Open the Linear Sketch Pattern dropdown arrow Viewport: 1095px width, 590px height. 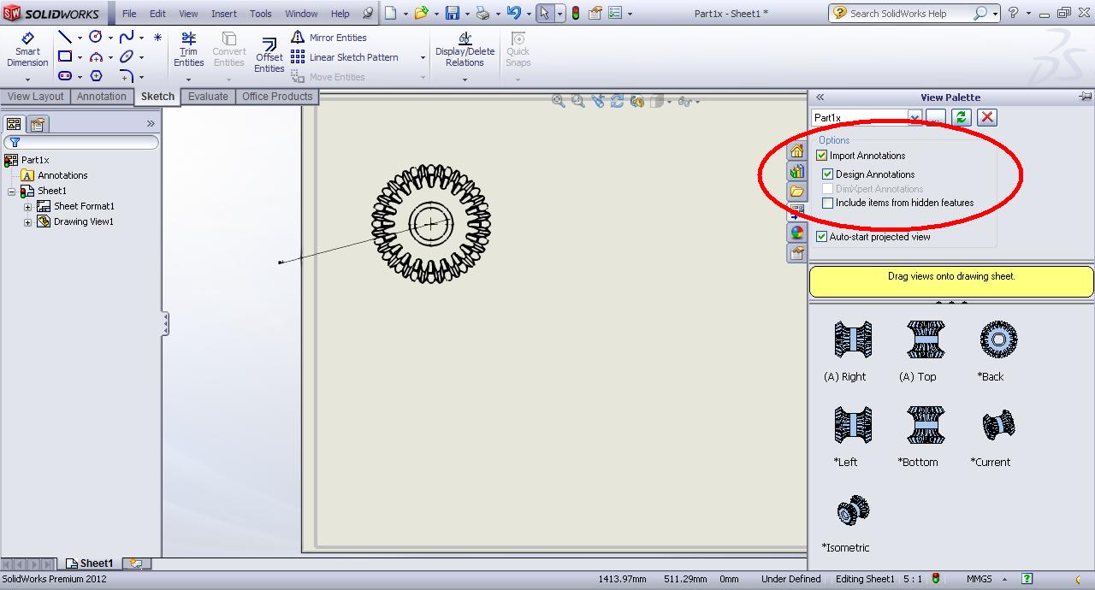[x=423, y=57]
